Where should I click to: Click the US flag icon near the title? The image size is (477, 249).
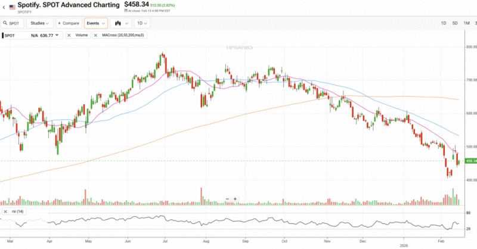click(12, 7)
